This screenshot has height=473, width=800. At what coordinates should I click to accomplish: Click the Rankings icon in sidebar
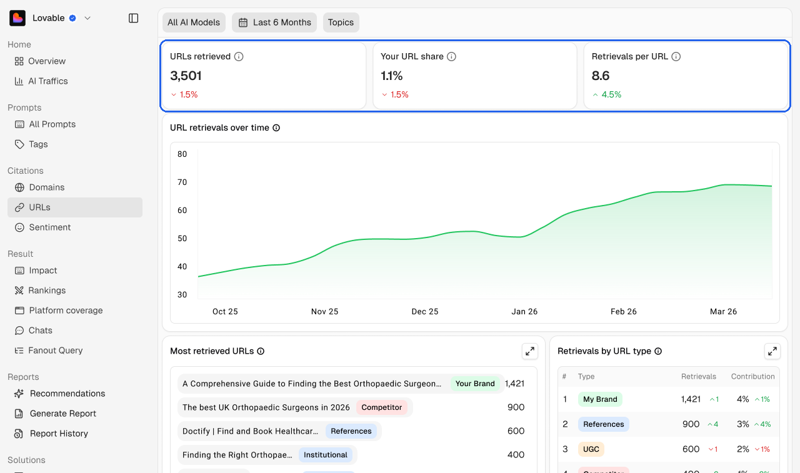(x=19, y=291)
